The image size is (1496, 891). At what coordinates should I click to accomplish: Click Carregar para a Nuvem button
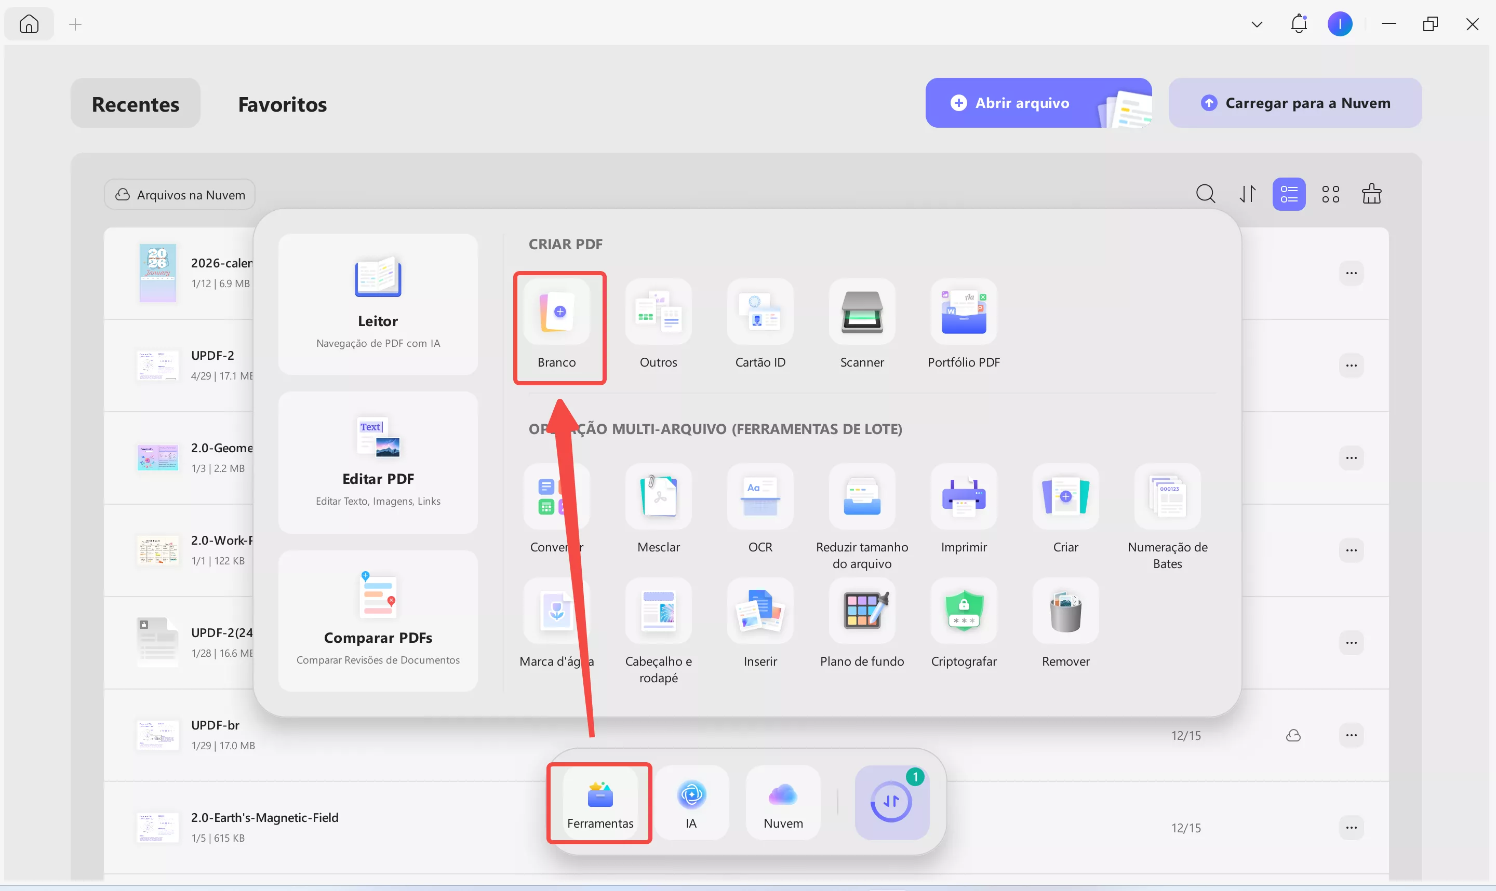[1295, 103]
